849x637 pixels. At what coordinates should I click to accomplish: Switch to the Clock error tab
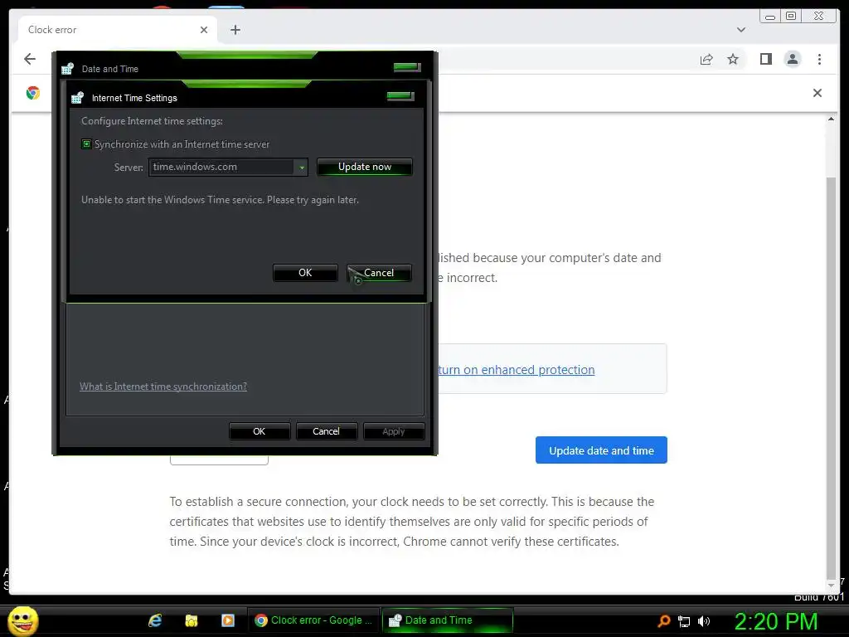point(118,30)
